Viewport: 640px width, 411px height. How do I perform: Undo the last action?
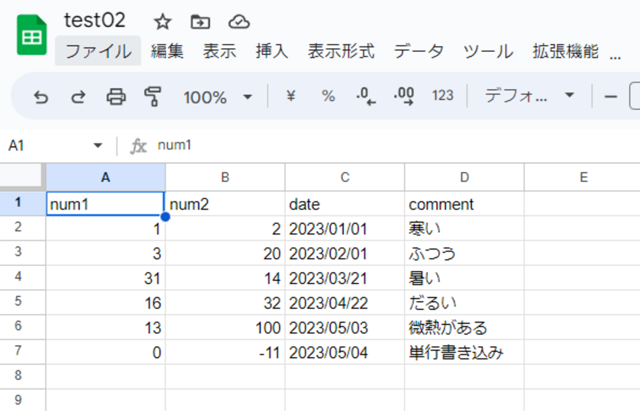(41, 97)
